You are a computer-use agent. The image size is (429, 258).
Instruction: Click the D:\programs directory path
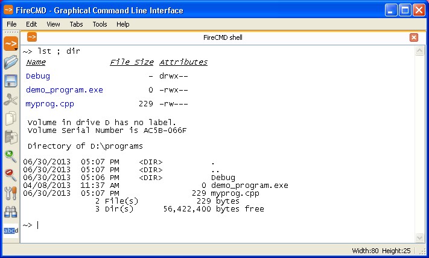116,146
